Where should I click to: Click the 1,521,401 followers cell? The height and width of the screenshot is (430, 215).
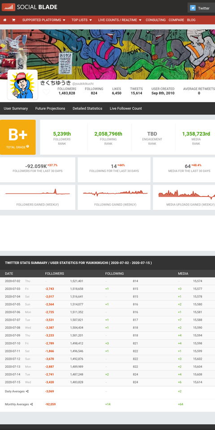[77, 281]
